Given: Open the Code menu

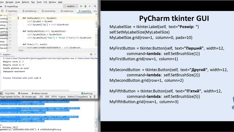Looking at the screenshot, I should (x=18, y=2).
